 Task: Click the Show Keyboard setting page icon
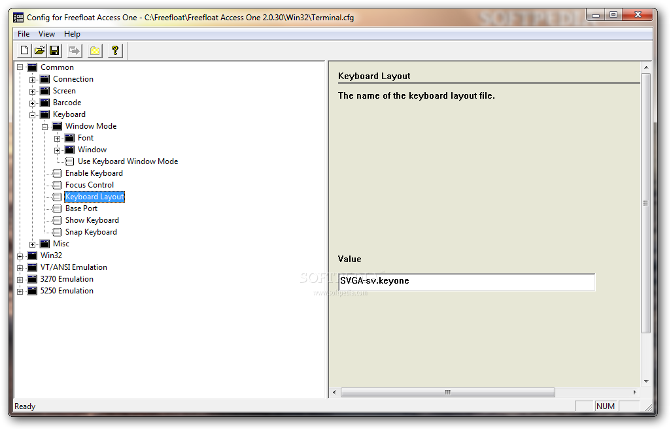coord(57,220)
